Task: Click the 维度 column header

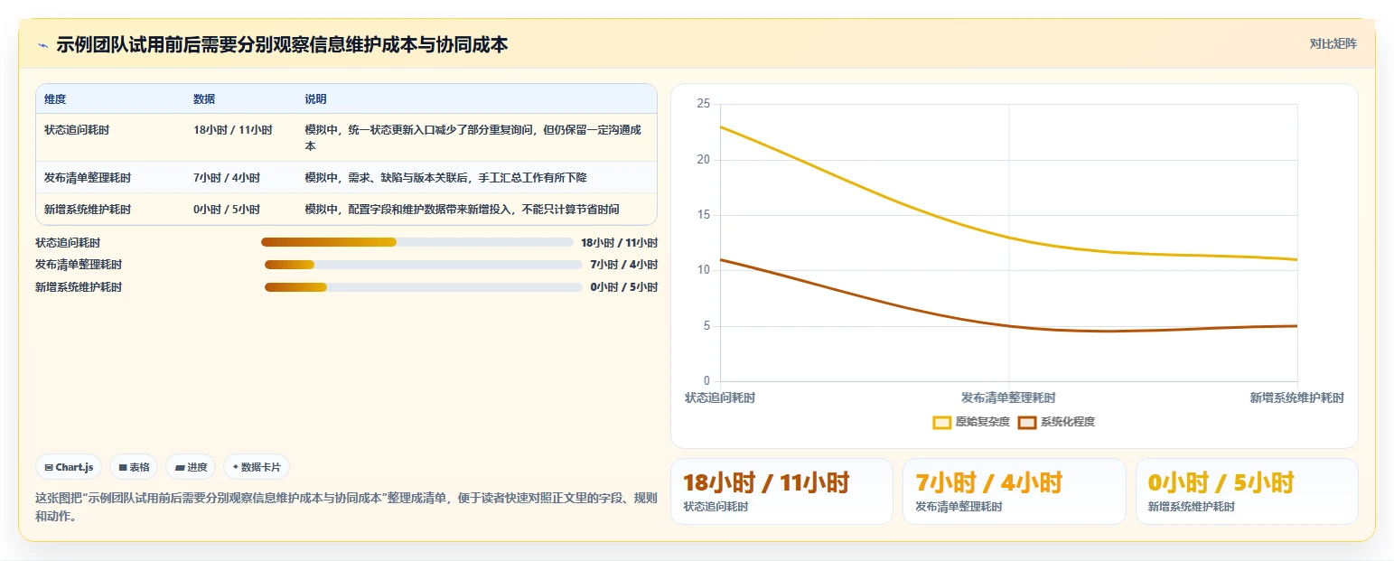Action: point(55,99)
